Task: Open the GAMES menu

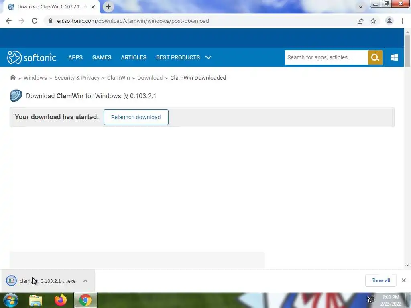Action: pos(102,57)
